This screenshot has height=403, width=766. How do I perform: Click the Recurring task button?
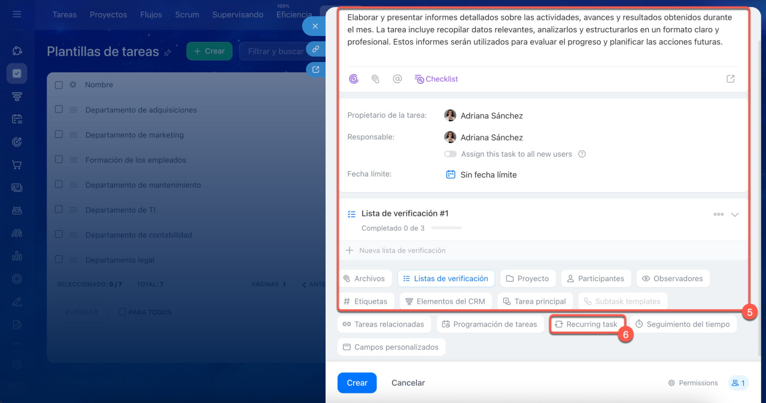[x=586, y=324]
